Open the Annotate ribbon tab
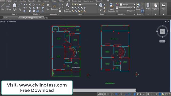Image resolution: width=171 pixels, height=96 pixels. (x=23, y=1)
